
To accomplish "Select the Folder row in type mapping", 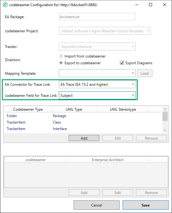I will coord(83,116).
